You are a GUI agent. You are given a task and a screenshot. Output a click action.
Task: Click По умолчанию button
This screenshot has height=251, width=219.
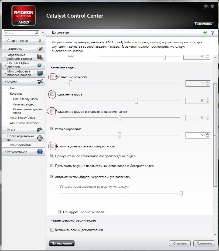(x=62, y=243)
